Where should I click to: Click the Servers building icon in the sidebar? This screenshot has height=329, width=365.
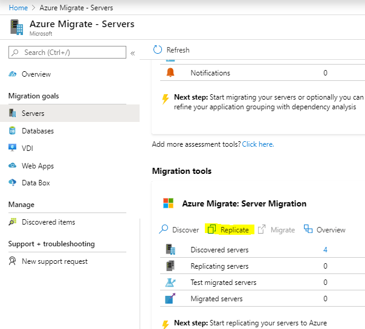coord(12,113)
